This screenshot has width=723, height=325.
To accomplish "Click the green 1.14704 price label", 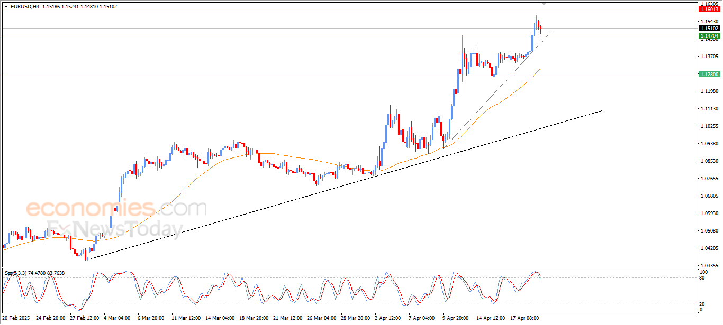I will click(709, 36).
